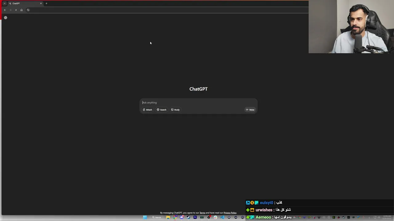The height and width of the screenshot is (221, 394).
Task: Open Google Chrome from the taskbar
Action: coord(175,217)
